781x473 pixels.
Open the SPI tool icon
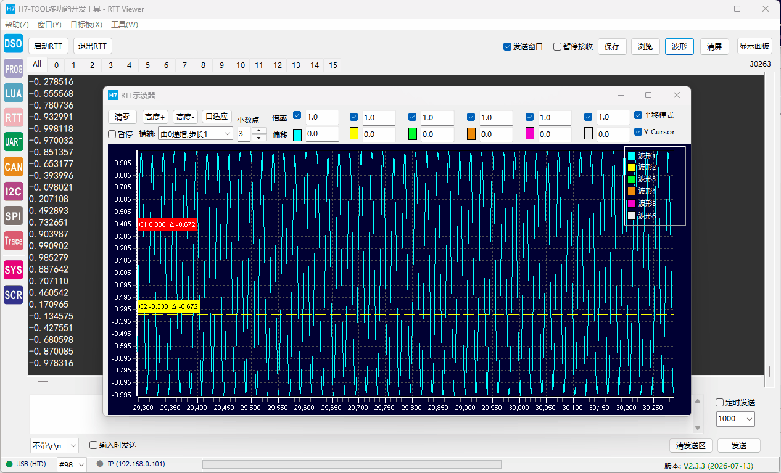pyautogui.click(x=14, y=216)
